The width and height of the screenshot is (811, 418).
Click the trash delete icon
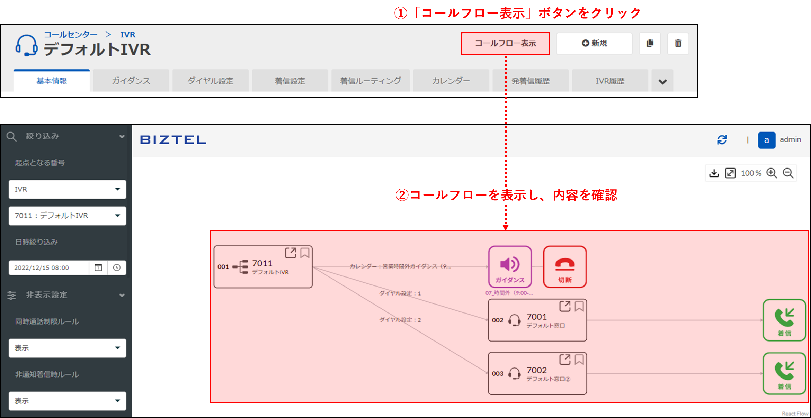(678, 44)
